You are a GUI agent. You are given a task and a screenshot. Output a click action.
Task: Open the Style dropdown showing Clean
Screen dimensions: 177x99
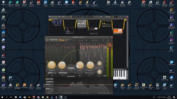(x=71, y=68)
